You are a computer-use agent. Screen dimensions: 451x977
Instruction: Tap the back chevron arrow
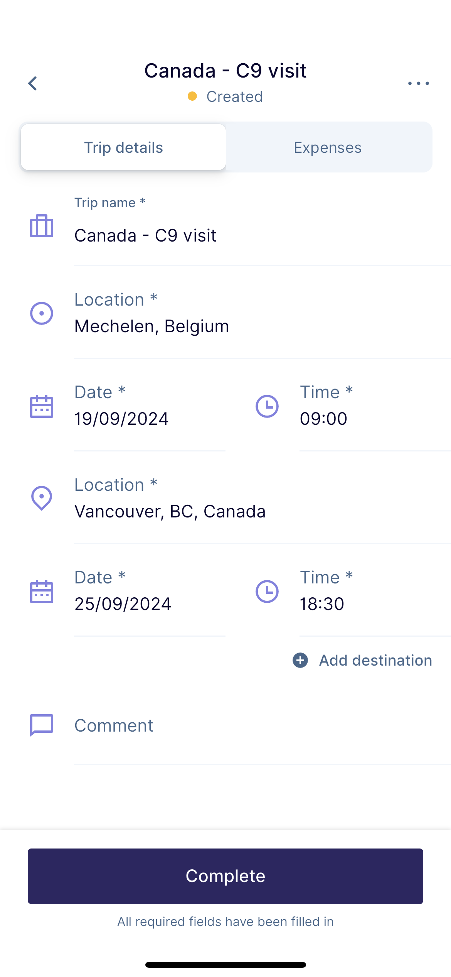[x=33, y=83]
